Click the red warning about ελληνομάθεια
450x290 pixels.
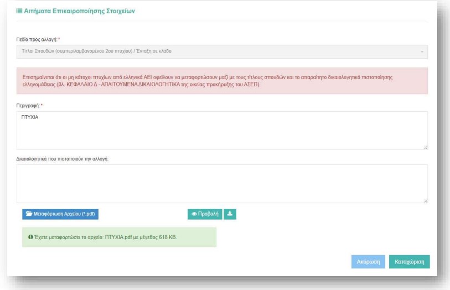point(221,81)
